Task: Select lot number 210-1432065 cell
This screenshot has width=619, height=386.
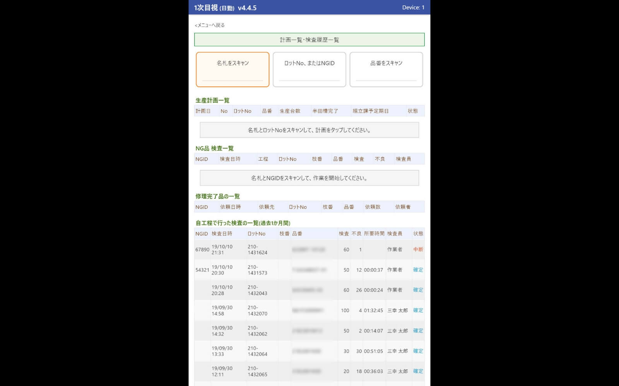Action: (257, 371)
